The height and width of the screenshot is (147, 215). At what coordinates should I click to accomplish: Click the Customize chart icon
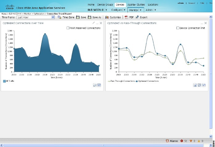pos(107,17)
